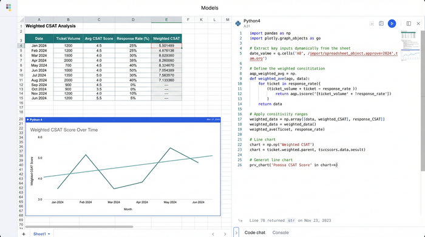
Task: Click the code minimap thumbnail
Action: [410, 46]
